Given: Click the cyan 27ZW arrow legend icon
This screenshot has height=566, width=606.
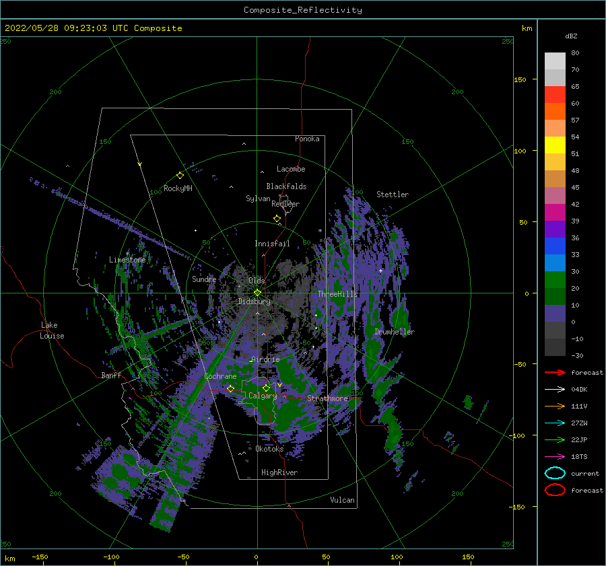Looking at the screenshot, I should 555,423.
